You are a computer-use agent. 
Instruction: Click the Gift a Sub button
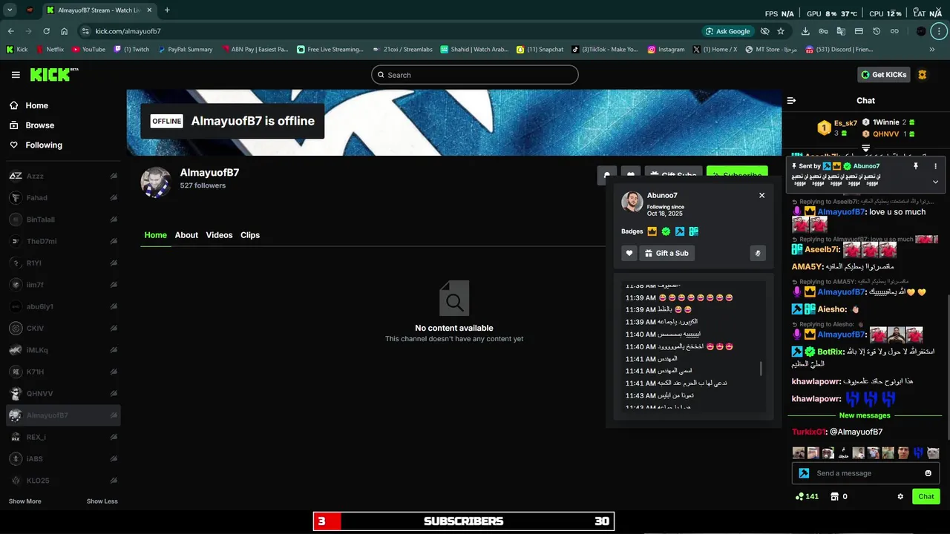point(667,253)
